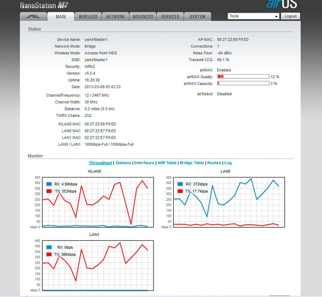This screenshot has width=322, height=297.
Task: Show the Bridge Table link
Action: [x=192, y=163]
